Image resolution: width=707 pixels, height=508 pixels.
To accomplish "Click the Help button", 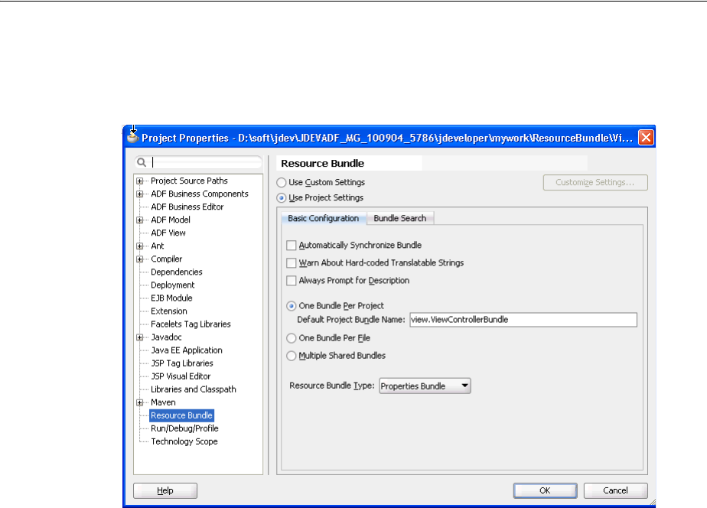I will click(165, 490).
